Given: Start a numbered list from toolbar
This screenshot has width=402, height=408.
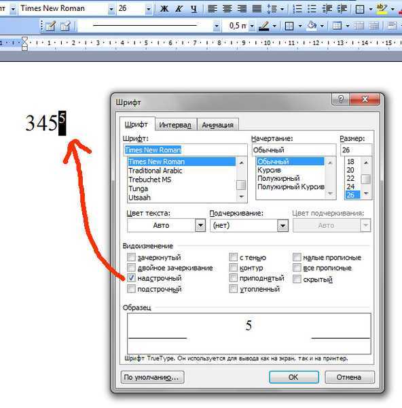Looking at the screenshot, I should (x=297, y=9).
